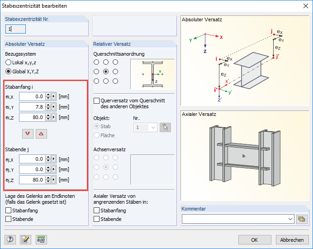
Task: Click Abbrechen to cancel
Action: pos(292,240)
